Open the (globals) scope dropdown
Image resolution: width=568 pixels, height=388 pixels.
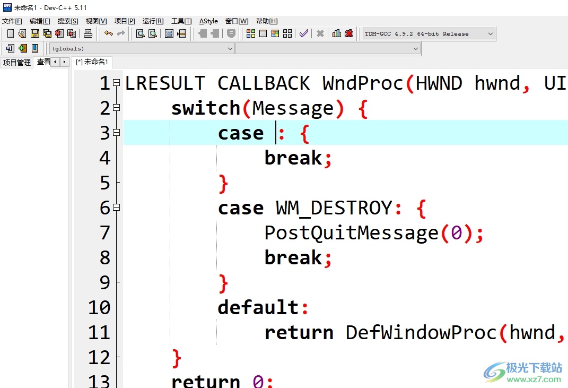(142, 49)
